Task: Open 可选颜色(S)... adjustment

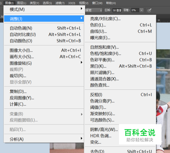Action: click(x=120, y=120)
